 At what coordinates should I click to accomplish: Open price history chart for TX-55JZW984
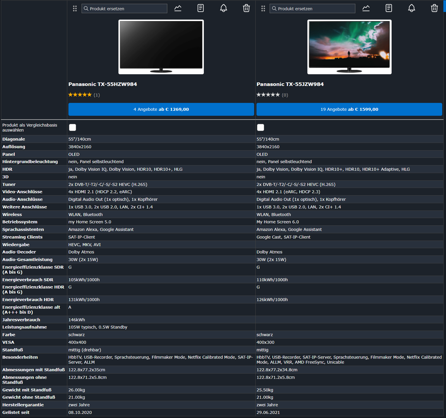click(x=366, y=8)
